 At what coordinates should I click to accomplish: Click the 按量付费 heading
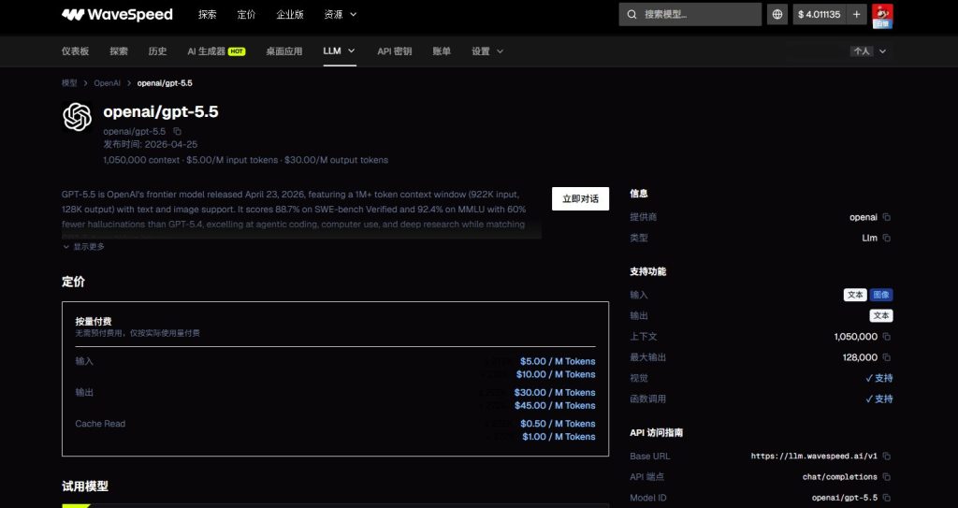[94, 322]
